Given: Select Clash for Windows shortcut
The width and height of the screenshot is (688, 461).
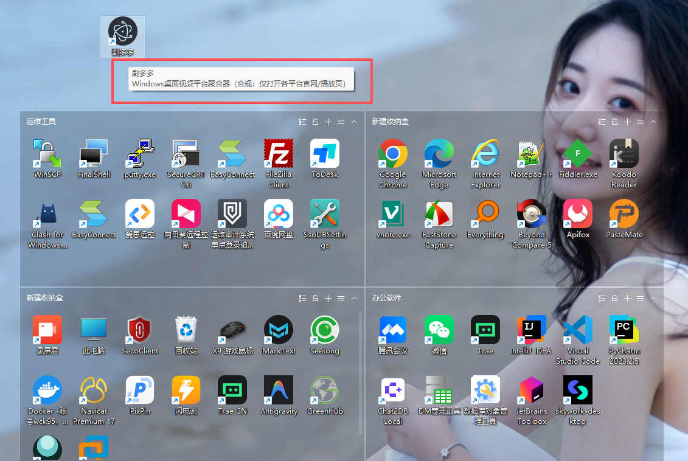Looking at the screenshot, I should click(x=47, y=224).
